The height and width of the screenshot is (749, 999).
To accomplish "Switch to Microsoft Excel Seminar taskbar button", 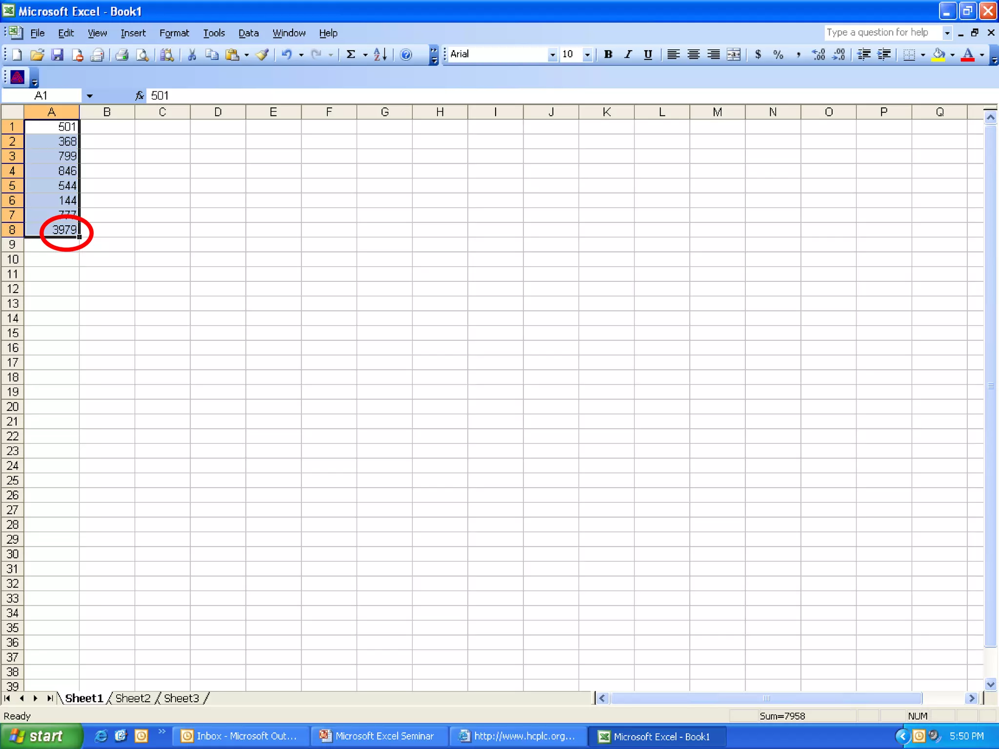I will (379, 736).
